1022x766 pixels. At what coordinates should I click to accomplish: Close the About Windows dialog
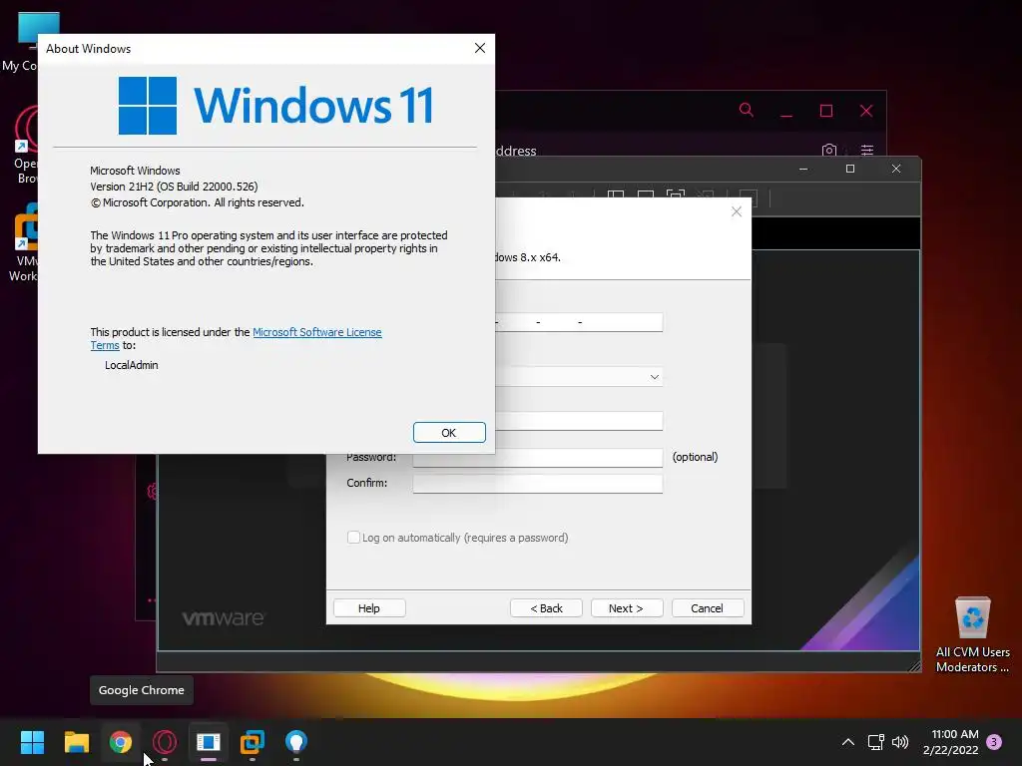click(480, 48)
